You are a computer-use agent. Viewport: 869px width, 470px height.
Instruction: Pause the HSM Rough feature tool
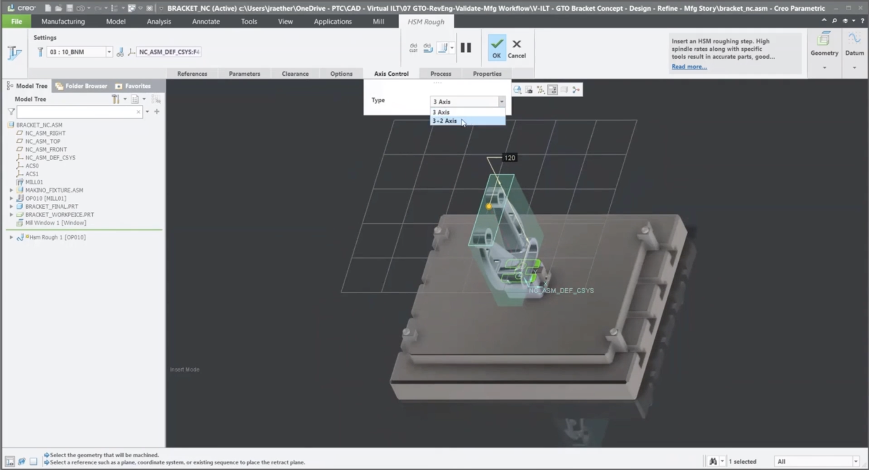465,48
